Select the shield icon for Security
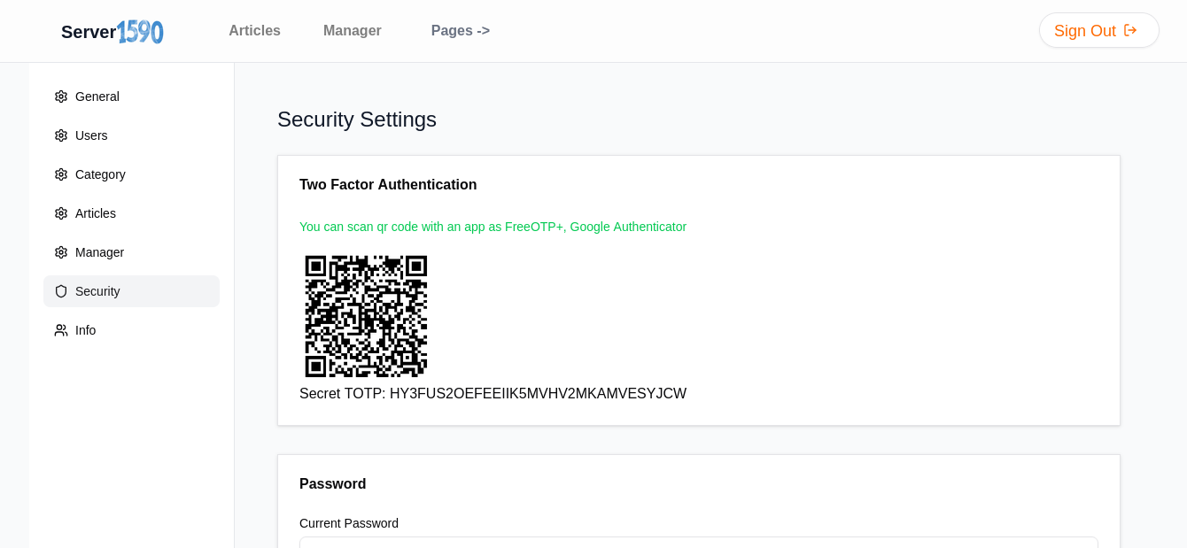 pyautogui.click(x=61, y=291)
